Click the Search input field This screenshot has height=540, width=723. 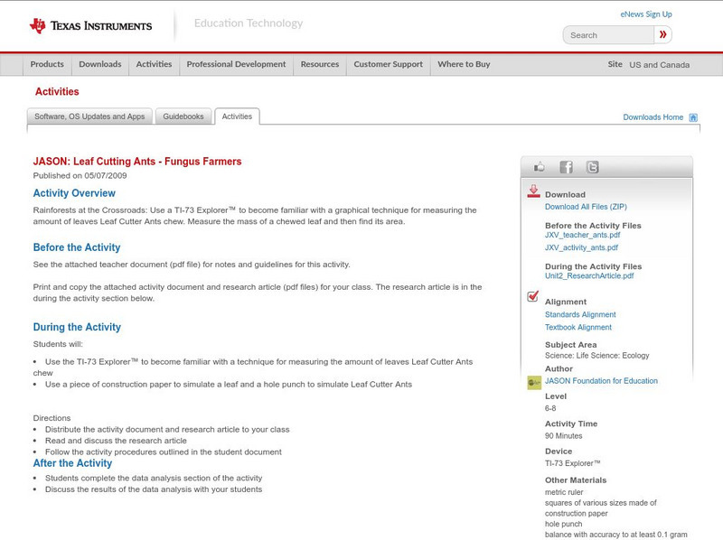[608, 35]
